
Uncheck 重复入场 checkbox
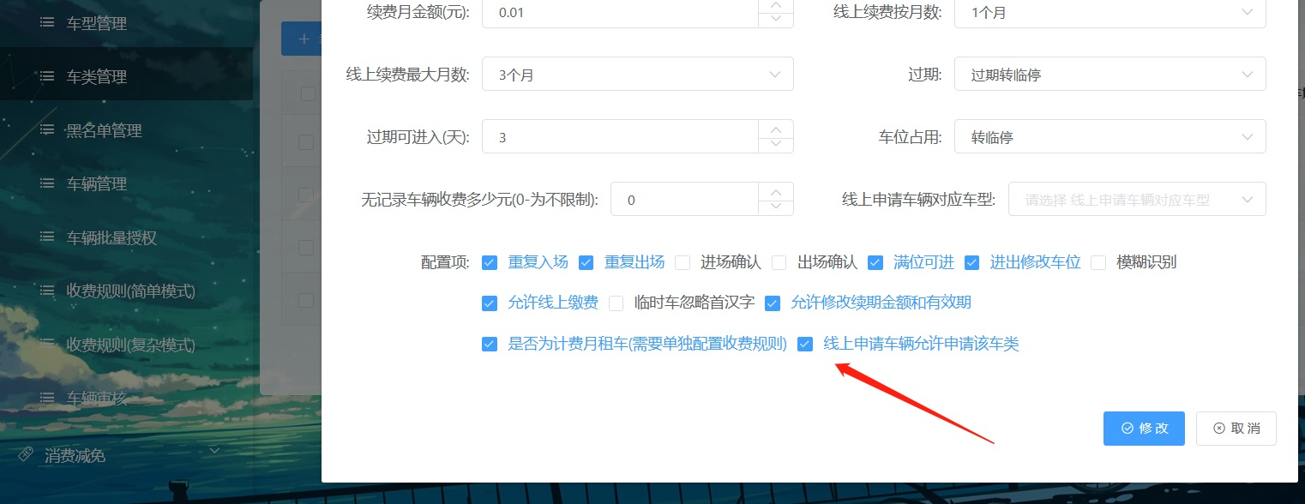[x=490, y=262]
